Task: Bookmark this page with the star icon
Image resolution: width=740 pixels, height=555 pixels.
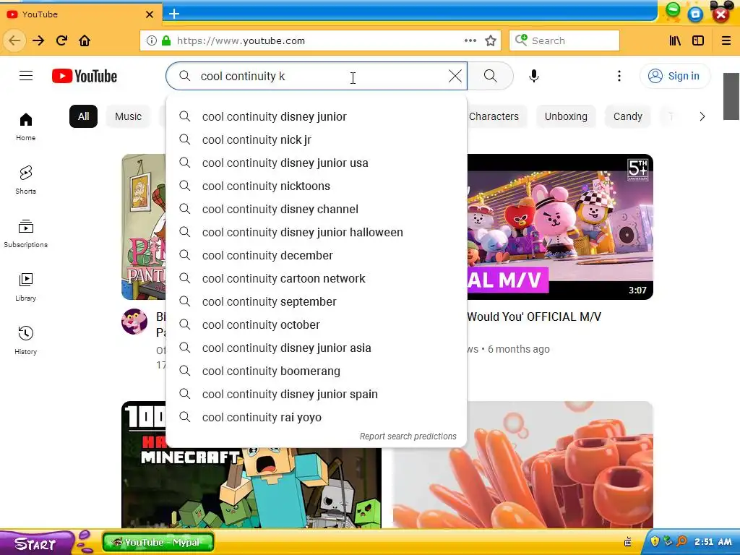Action: tap(491, 40)
